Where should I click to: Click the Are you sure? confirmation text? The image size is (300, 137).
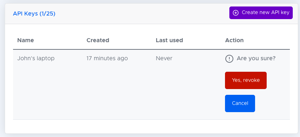coord(256,58)
